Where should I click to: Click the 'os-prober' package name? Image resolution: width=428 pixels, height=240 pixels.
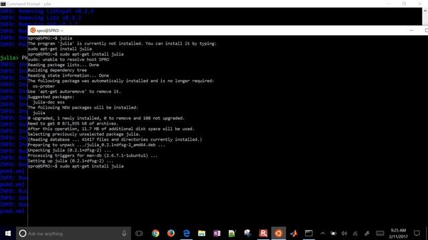43,86
